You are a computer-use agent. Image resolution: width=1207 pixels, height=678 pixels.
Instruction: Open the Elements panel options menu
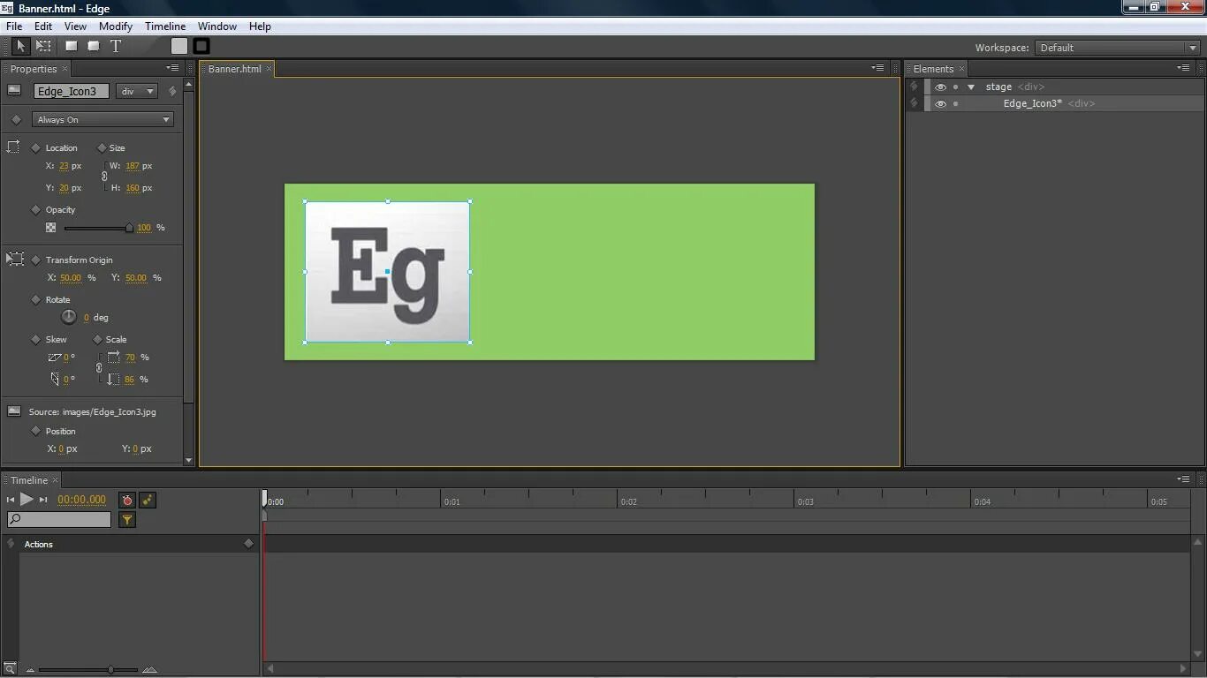[1183, 68]
